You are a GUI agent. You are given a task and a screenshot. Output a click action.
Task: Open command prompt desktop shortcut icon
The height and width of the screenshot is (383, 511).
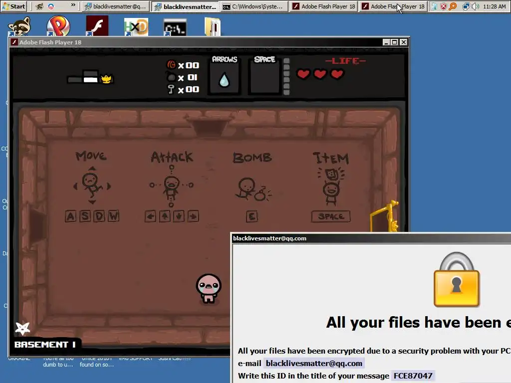tap(175, 27)
